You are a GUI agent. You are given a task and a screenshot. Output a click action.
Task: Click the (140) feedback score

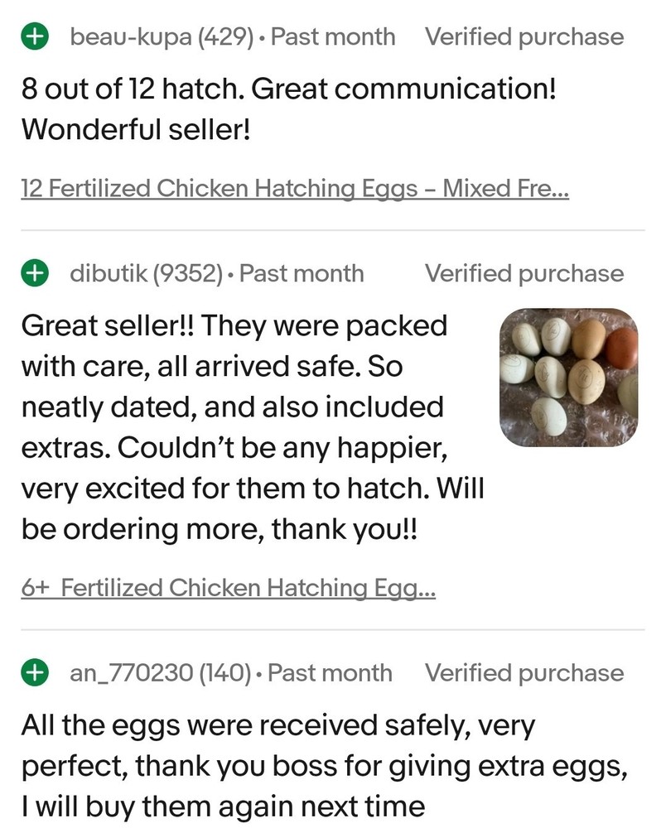tap(224, 673)
